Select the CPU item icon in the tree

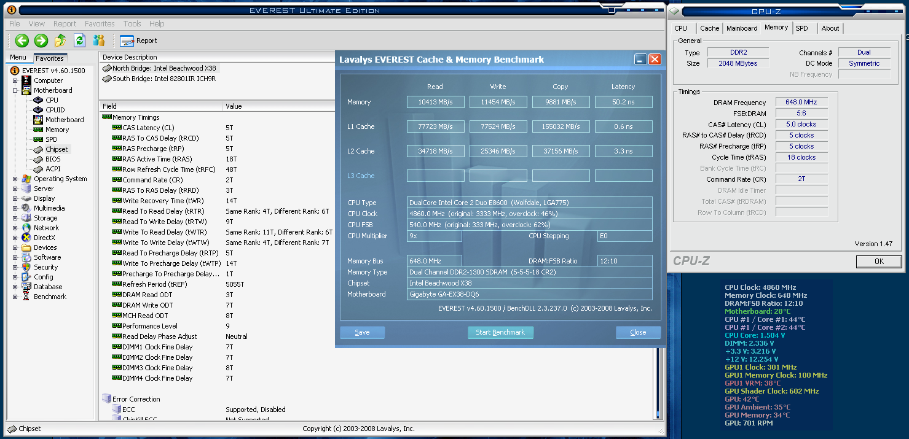38,100
